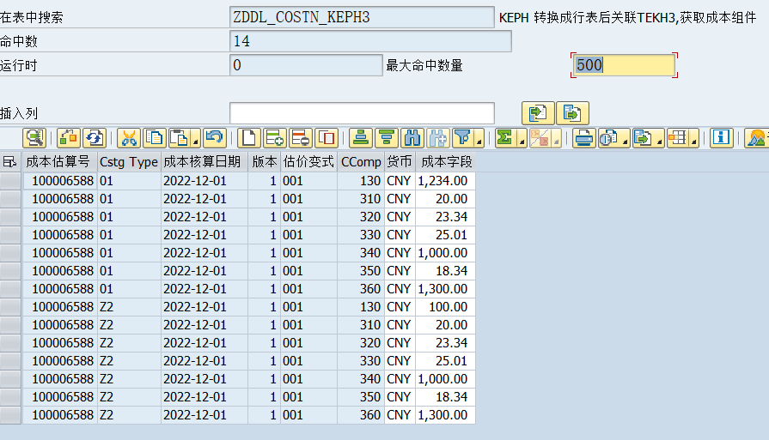Screen dimensions: 769x440
Task: Click the 版本 column header
Action: pos(265,161)
